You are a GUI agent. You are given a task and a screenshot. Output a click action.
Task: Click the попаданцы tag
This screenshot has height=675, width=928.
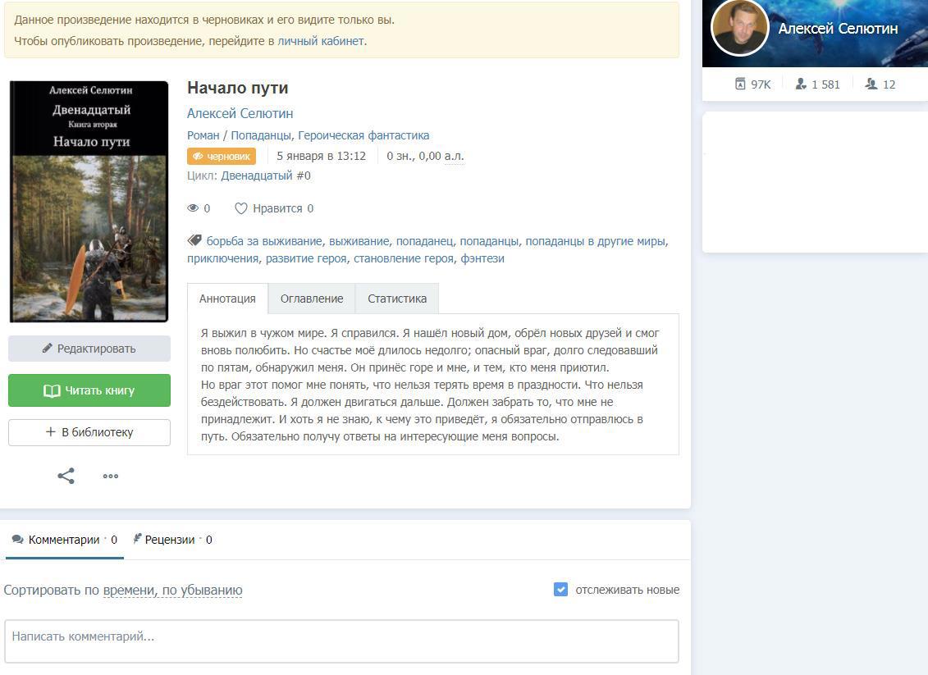point(489,241)
